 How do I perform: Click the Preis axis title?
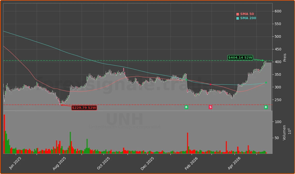285,57
